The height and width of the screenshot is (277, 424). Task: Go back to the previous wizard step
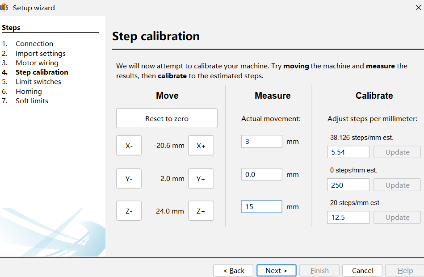click(233, 270)
